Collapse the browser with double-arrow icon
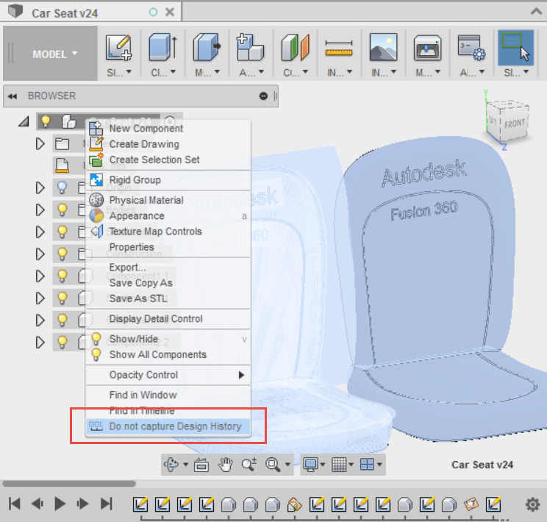This screenshot has width=547, height=522. pos(12,96)
